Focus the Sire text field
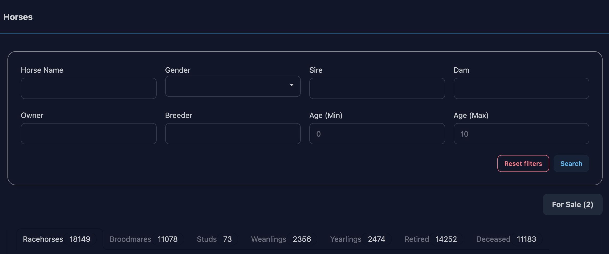 [x=377, y=88]
